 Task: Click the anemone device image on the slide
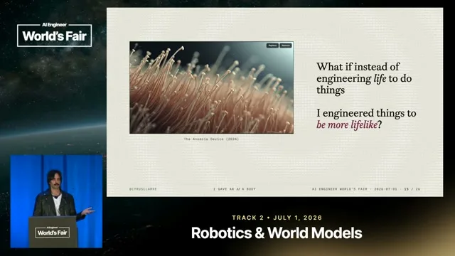[211, 87]
